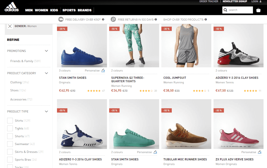
Task: Open blue Stan Smith Shoes product image
Action: pyautogui.click(x=82, y=45)
